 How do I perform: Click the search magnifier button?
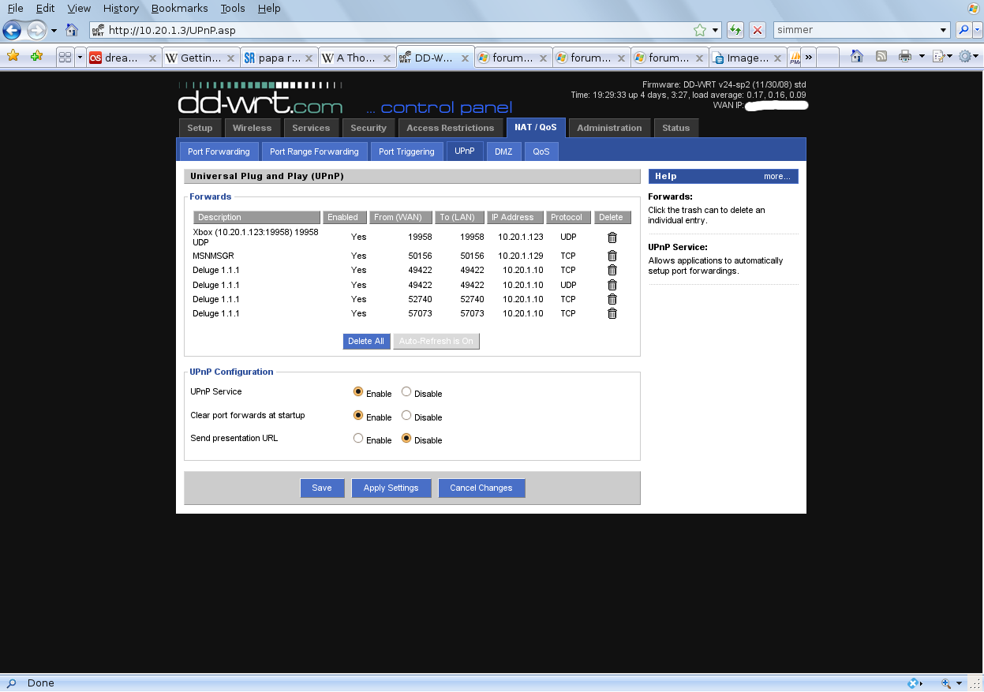pyautogui.click(x=963, y=30)
